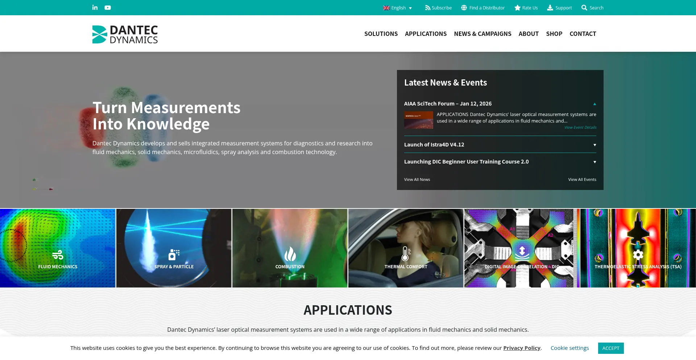This screenshot has height=360, width=696.
Task: Click the Support download icon
Action: tap(550, 8)
